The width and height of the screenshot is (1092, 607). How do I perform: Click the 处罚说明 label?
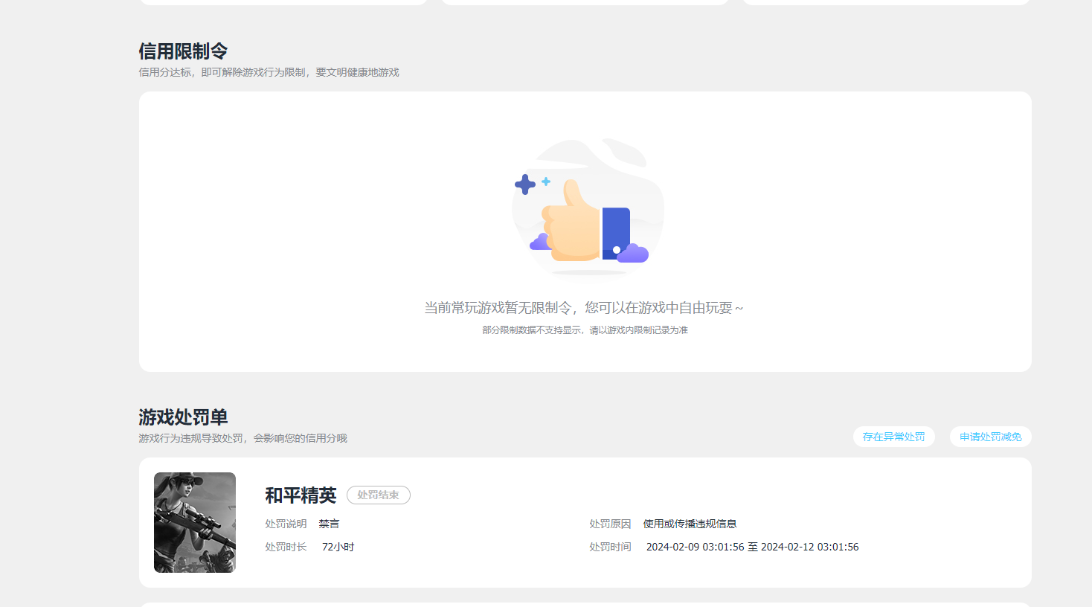[x=286, y=524]
